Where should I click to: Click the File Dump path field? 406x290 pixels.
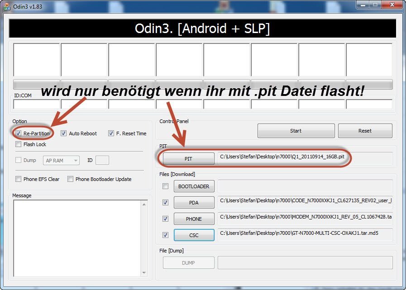(305, 262)
